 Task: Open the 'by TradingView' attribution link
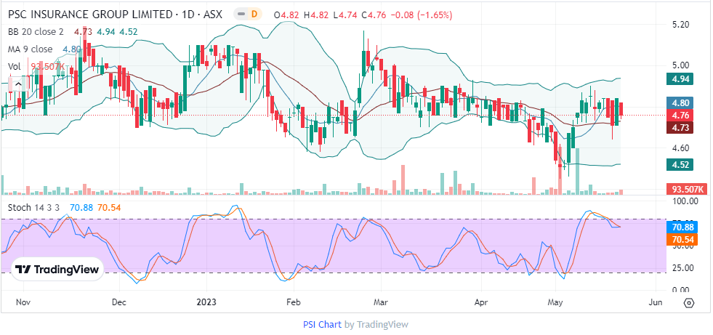coord(376,325)
